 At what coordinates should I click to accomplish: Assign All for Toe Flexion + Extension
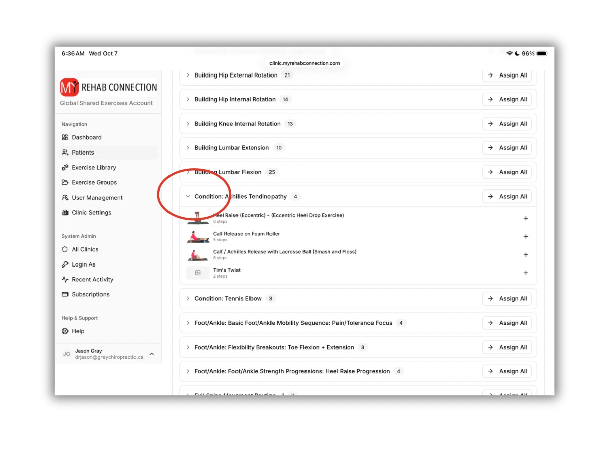point(507,347)
